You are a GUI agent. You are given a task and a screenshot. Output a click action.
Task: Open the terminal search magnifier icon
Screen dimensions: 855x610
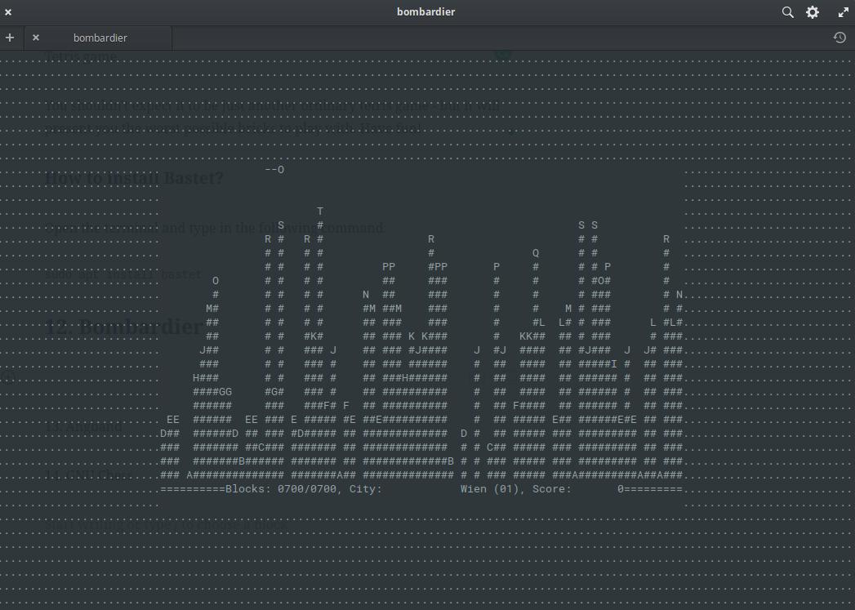coord(787,12)
